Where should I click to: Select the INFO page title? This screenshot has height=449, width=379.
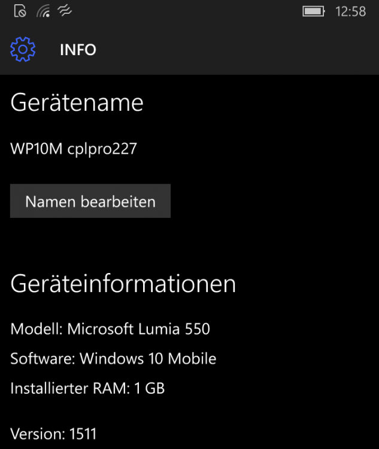78,50
